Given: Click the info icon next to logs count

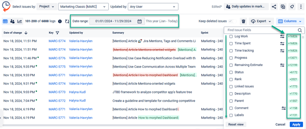Looking at the screenshot, I should [x=60, y=21].
